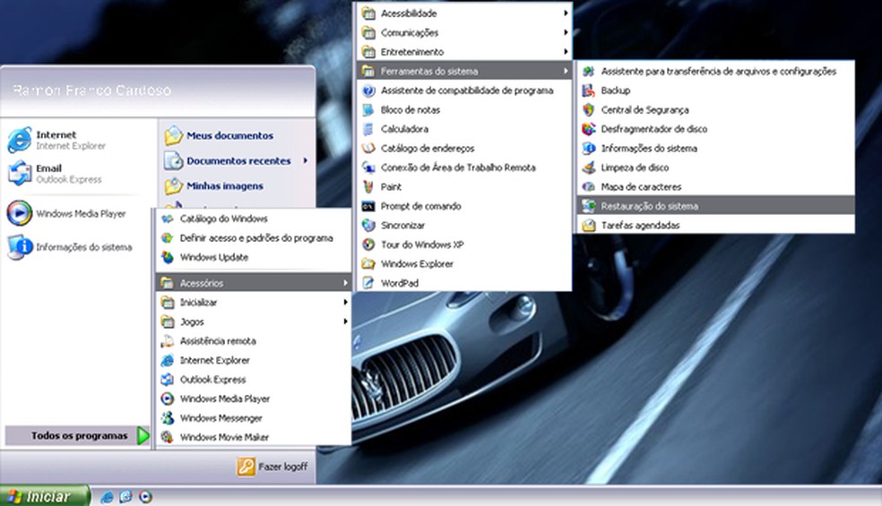Open Limpeza de disco icon

pyautogui.click(x=588, y=167)
